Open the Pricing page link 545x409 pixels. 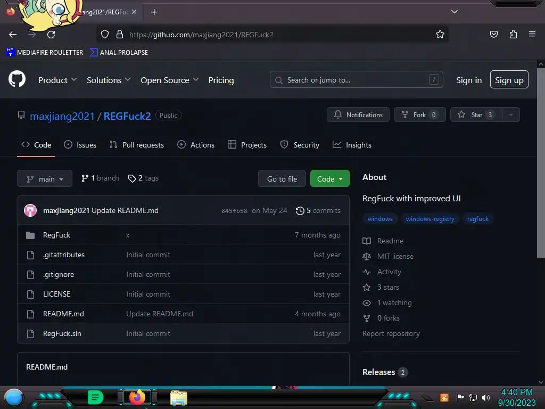click(221, 80)
